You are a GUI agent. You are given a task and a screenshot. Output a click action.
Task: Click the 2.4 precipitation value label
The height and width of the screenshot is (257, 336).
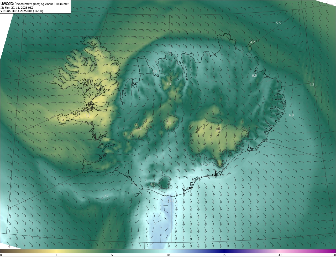pos(139,129)
